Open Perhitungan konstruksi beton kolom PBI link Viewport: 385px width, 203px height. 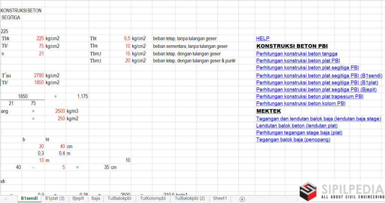click(301, 103)
